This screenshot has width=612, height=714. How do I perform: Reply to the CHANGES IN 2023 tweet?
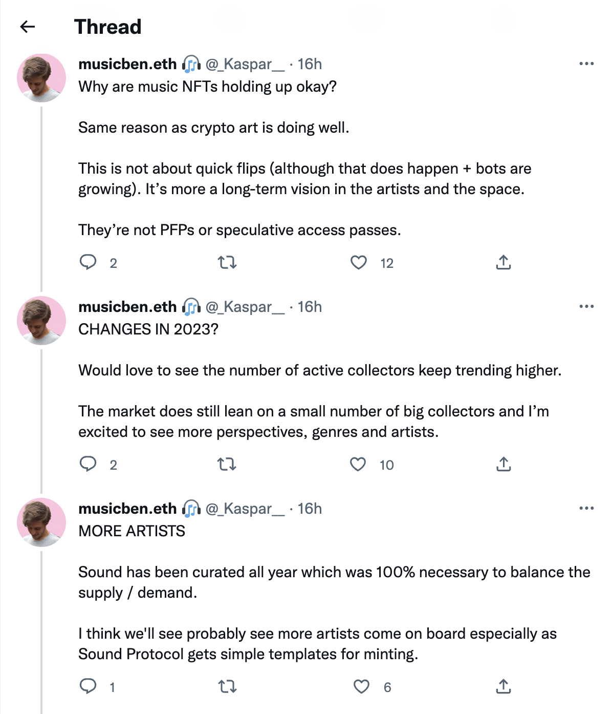pyautogui.click(x=88, y=464)
